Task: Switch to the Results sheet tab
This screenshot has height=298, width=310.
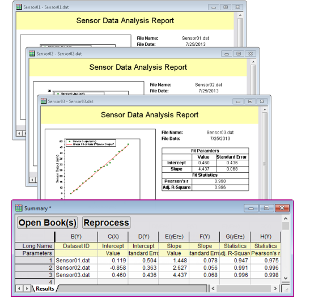Action: click(x=45, y=289)
